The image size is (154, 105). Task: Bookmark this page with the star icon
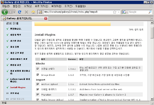click(x=114, y=12)
